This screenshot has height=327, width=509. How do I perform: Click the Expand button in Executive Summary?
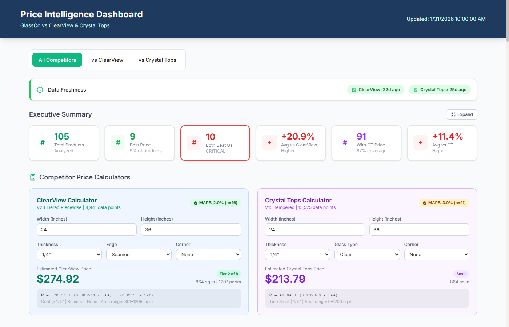coord(462,114)
